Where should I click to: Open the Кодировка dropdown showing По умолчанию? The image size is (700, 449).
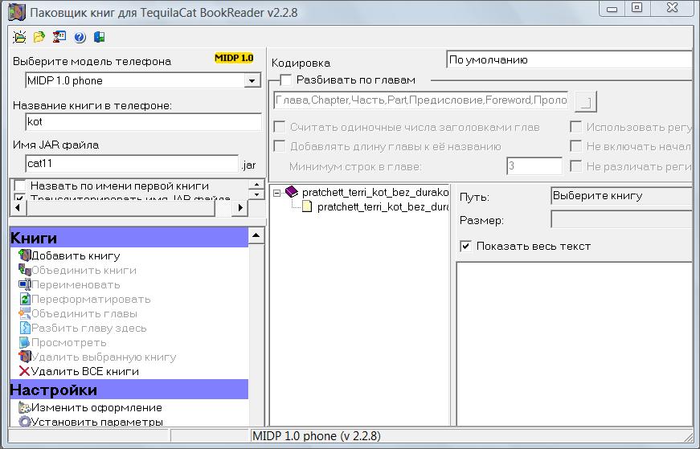point(569,59)
